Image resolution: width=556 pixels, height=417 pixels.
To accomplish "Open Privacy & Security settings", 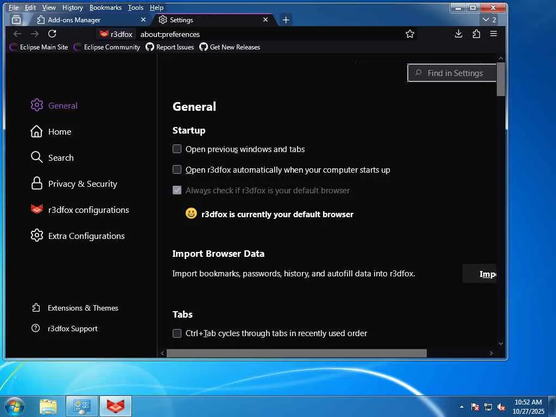I will click(x=74, y=184).
